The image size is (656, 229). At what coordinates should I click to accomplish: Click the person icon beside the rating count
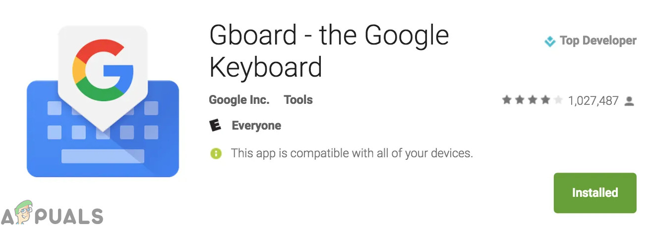pyautogui.click(x=629, y=101)
